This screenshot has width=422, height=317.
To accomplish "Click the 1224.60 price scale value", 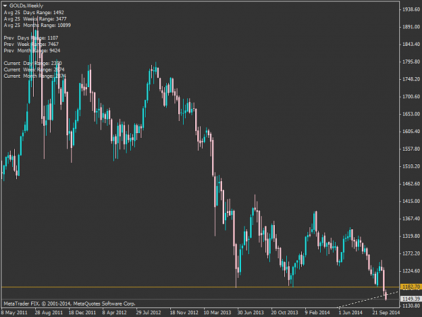I will click(x=411, y=271).
